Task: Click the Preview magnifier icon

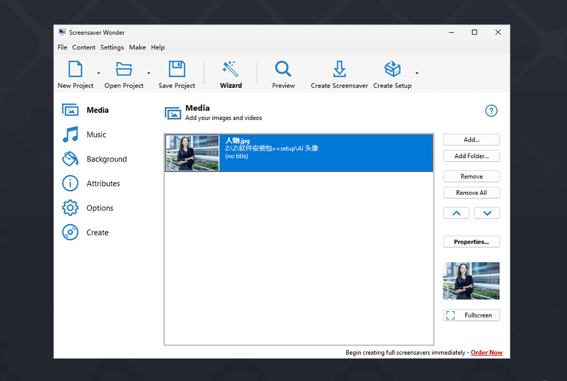Action: (x=283, y=69)
